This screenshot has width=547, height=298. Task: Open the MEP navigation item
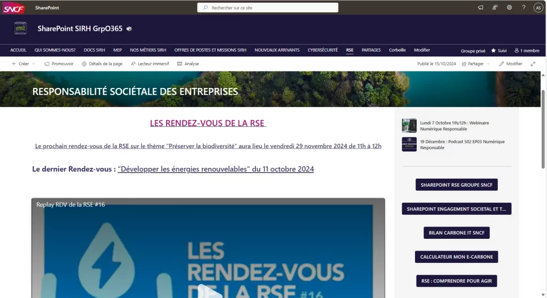point(118,50)
